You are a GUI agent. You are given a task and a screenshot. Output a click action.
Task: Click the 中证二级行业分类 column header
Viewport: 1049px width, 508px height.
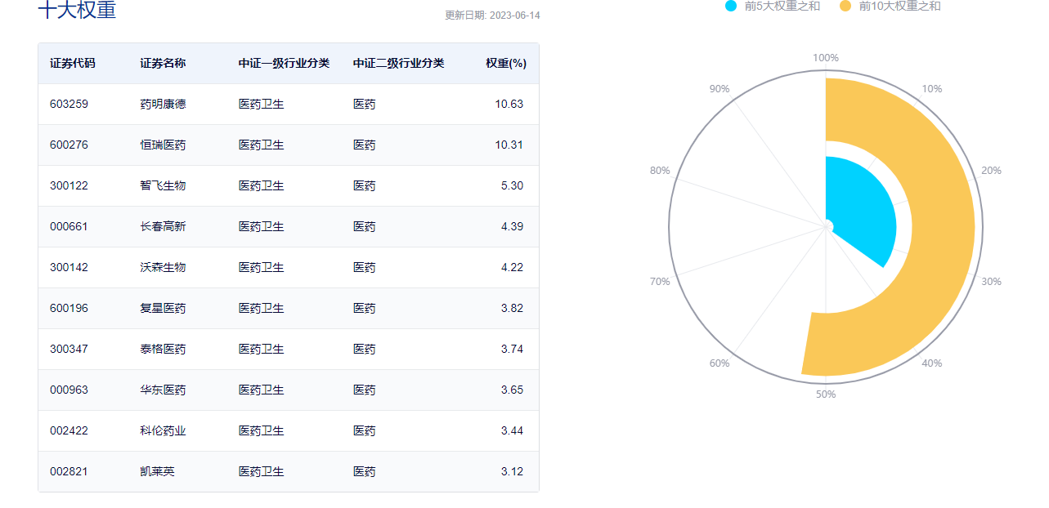pyautogui.click(x=398, y=64)
